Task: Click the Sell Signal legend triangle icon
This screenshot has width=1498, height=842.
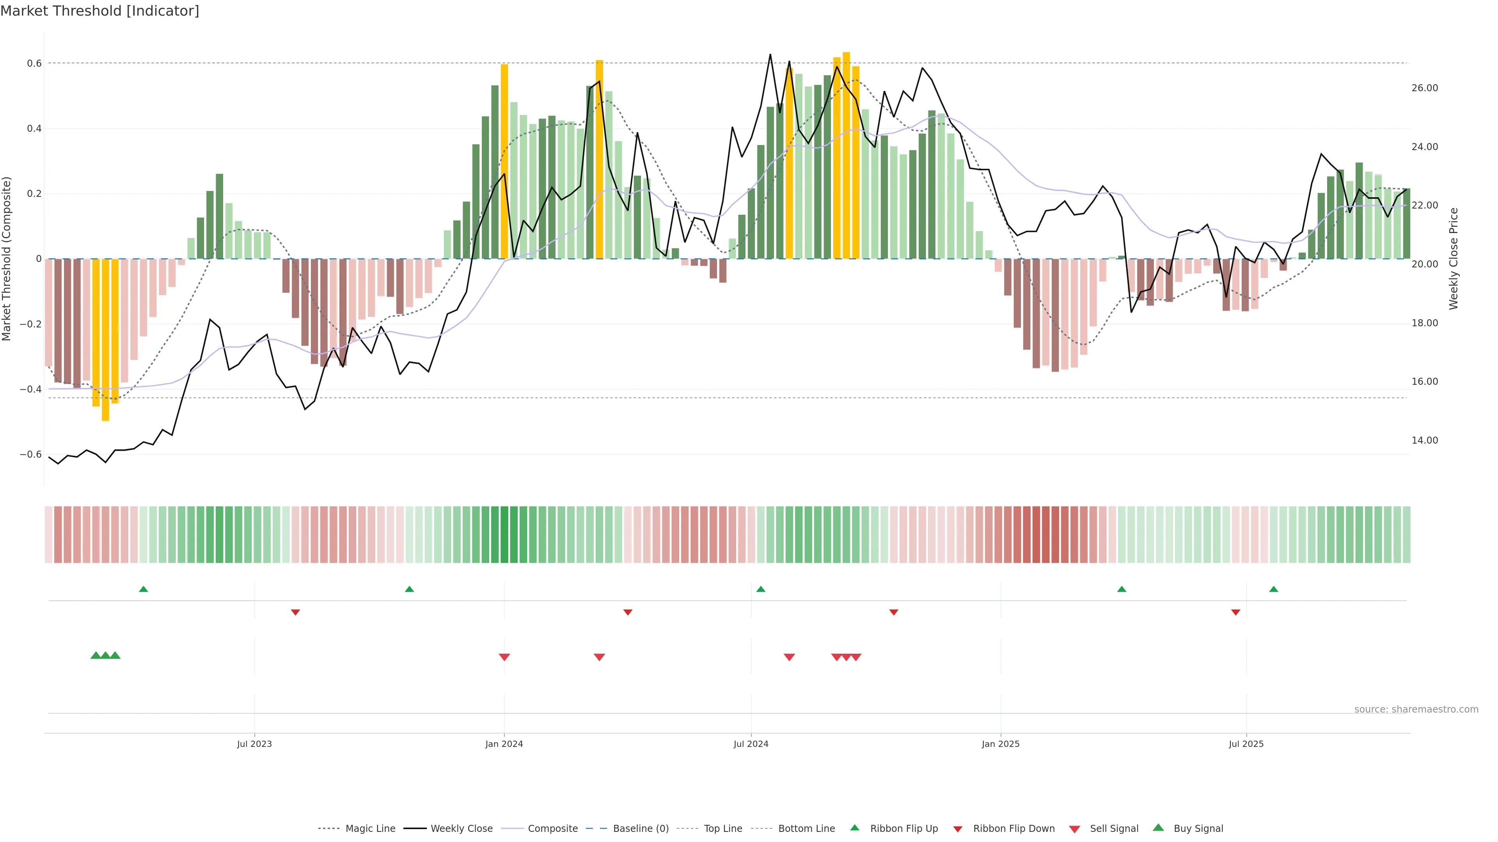Action: [x=1075, y=829]
